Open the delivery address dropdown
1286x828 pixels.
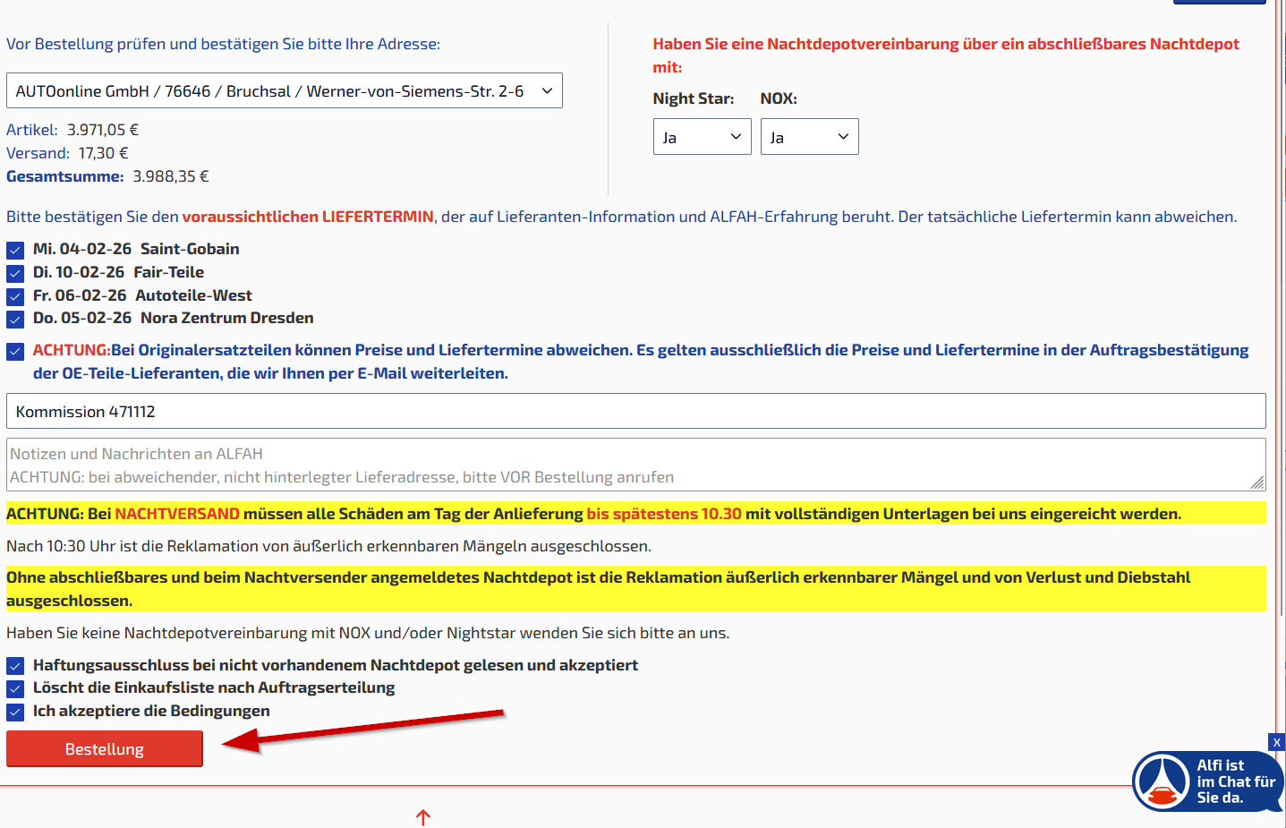tap(284, 91)
